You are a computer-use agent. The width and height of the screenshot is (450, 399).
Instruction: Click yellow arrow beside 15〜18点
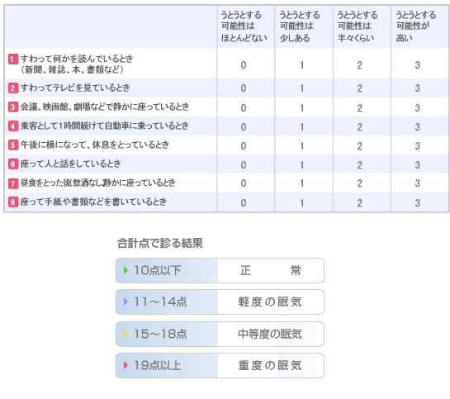coord(126,334)
